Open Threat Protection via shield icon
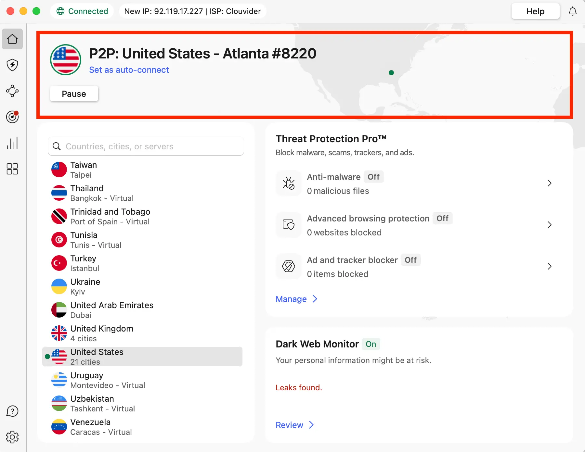 12,65
